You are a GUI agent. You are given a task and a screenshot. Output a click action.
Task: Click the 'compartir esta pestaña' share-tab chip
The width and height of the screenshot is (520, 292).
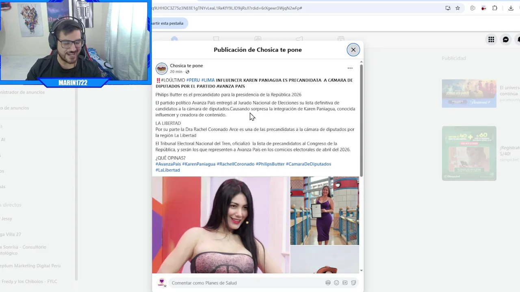coord(169,23)
